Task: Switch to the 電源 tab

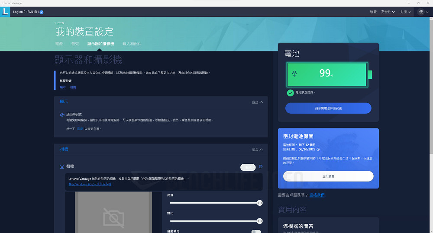Action: [59, 44]
